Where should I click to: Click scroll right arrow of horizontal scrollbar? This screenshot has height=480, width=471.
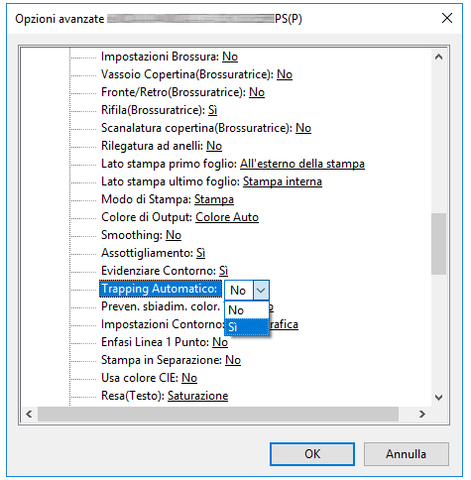pyautogui.click(x=422, y=414)
